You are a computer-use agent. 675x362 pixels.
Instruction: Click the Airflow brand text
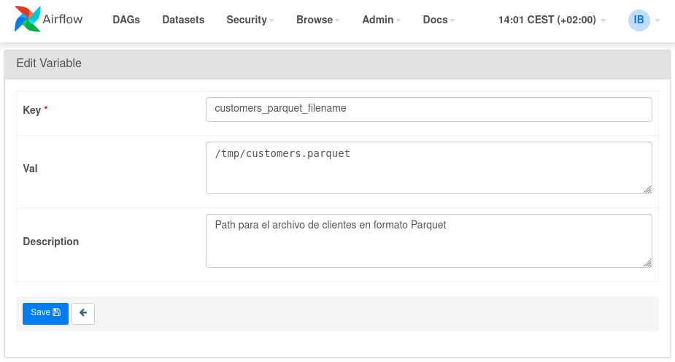coord(63,20)
